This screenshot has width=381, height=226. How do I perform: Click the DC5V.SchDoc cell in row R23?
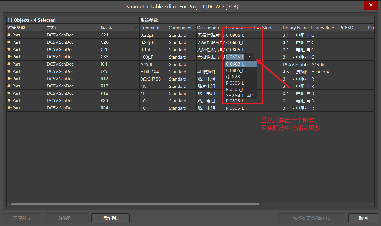(73, 100)
